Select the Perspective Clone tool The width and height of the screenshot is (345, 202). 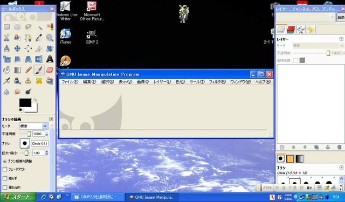tap(50, 81)
